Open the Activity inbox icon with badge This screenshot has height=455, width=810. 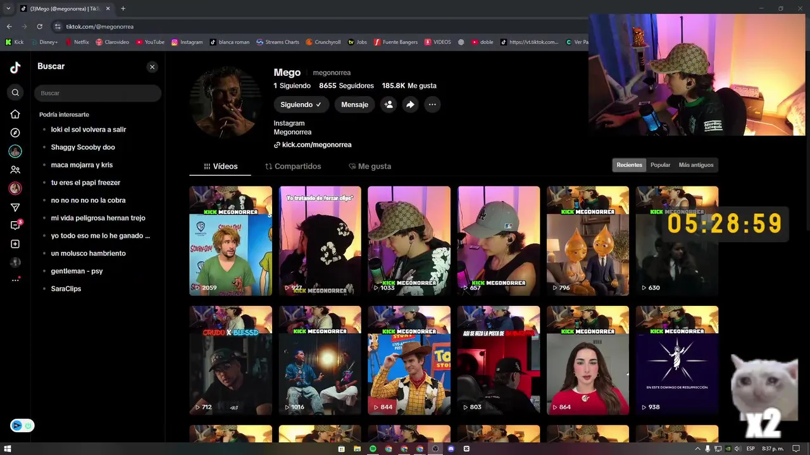pyautogui.click(x=15, y=226)
